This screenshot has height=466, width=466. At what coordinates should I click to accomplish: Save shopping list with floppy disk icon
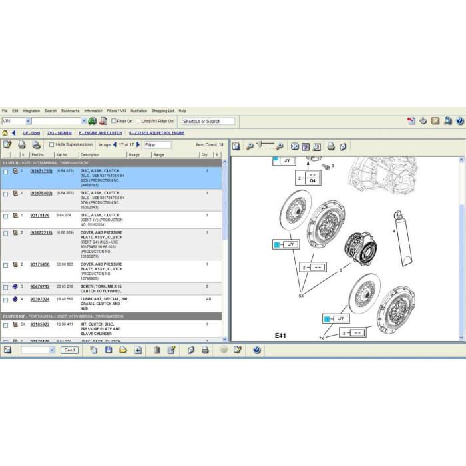pyautogui.click(x=109, y=350)
